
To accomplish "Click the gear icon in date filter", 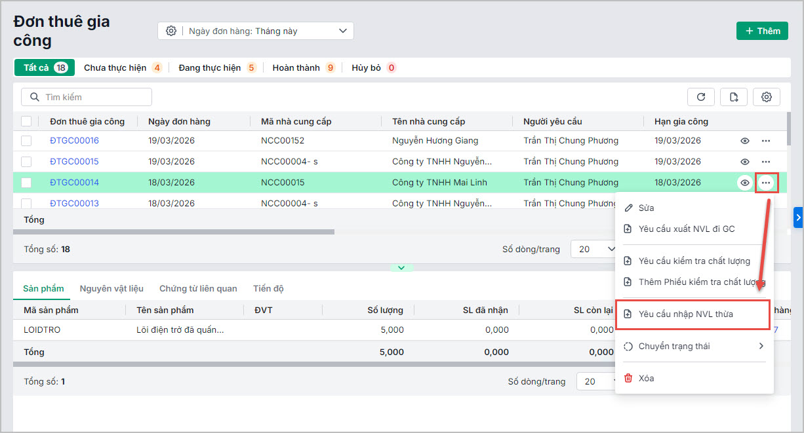I will pyautogui.click(x=171, y=31).
